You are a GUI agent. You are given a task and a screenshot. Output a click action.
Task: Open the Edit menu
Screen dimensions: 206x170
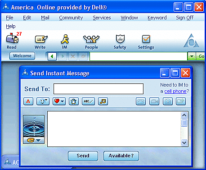click(x=27, y=18)
